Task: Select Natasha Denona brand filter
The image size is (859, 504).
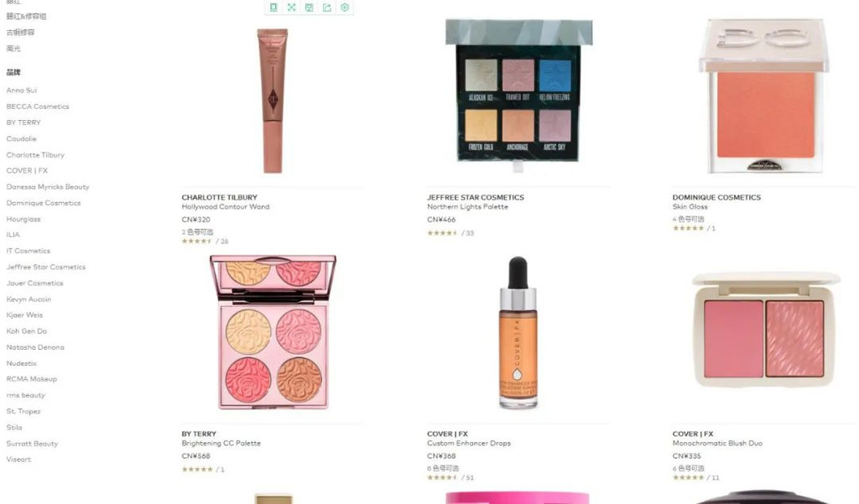Action: click(35, 347)
